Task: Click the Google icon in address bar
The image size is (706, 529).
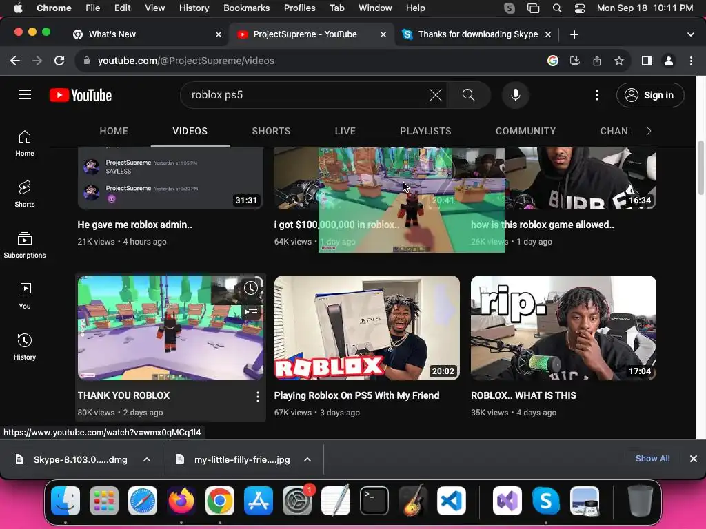Action: (553, 61)
